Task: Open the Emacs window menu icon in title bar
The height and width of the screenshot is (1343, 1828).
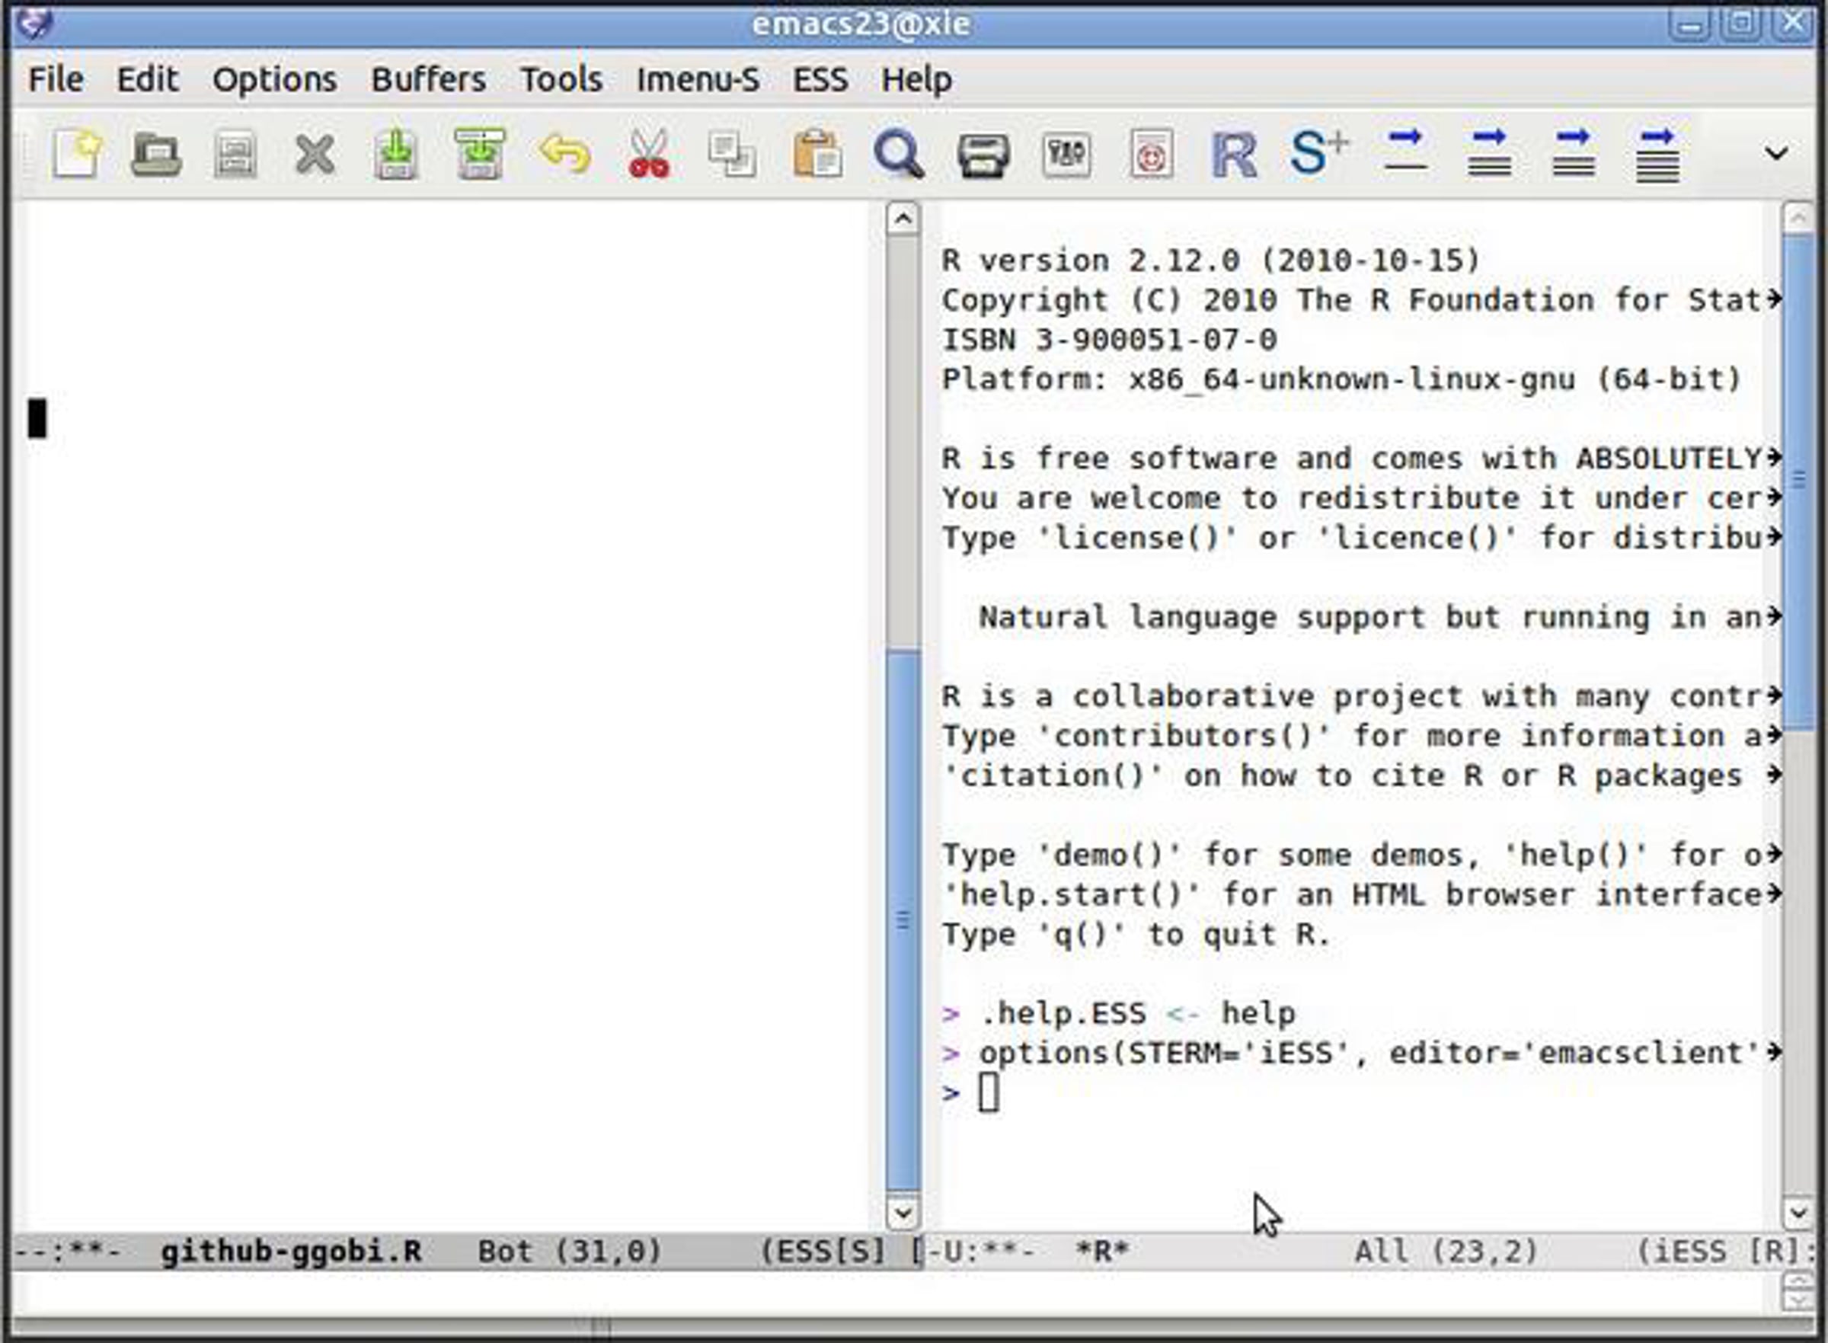Action: [36, 23]
